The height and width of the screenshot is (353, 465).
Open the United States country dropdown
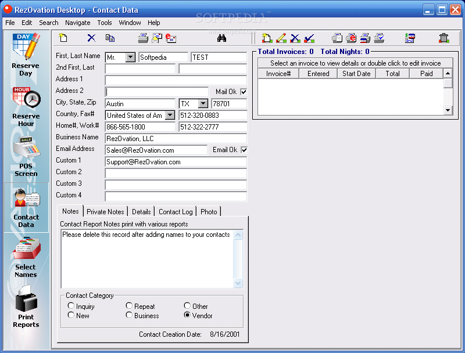click(170, 115)
